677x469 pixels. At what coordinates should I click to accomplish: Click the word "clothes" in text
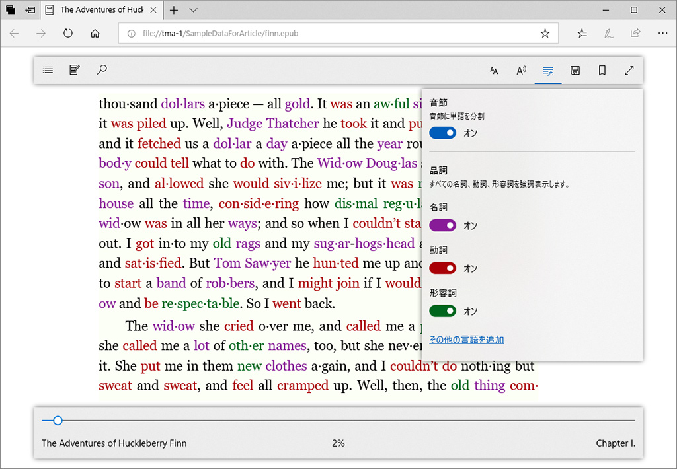286,366
